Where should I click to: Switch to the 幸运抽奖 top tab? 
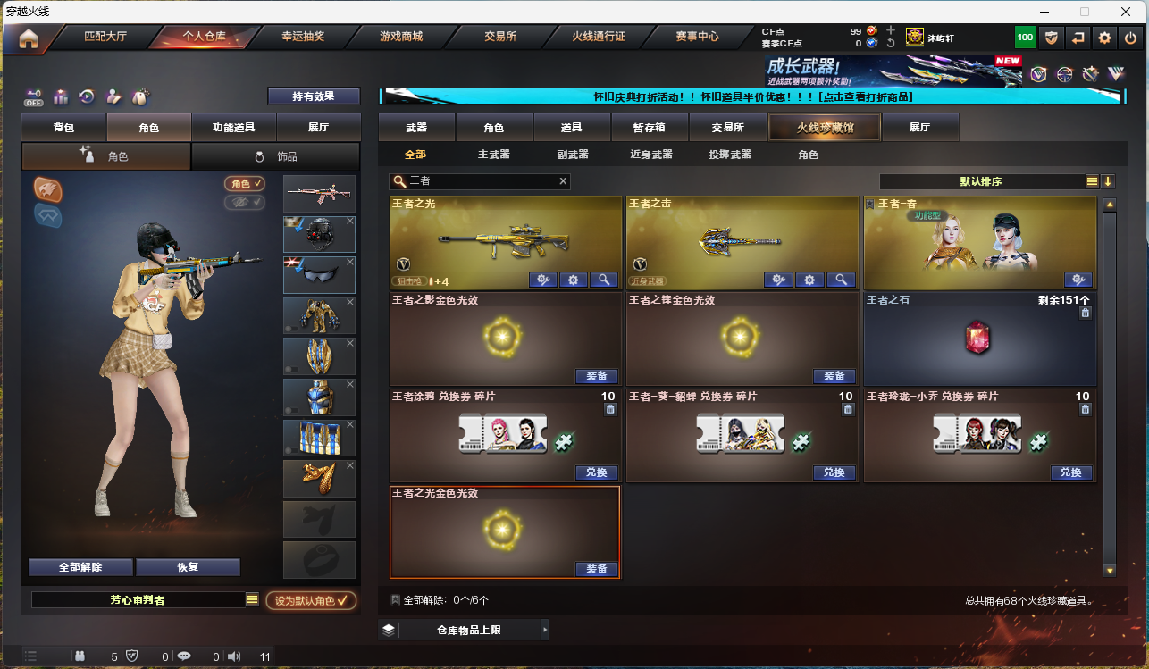click(303, 37)
